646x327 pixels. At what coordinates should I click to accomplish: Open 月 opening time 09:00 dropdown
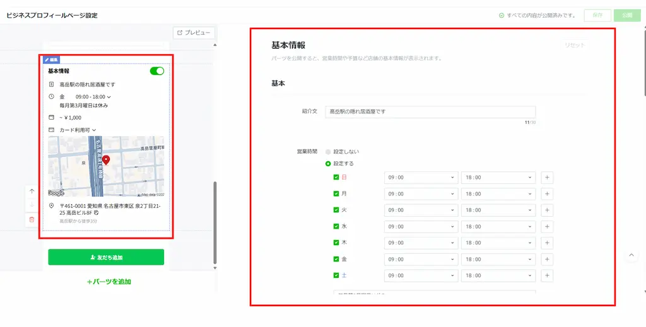pos(421,193)
